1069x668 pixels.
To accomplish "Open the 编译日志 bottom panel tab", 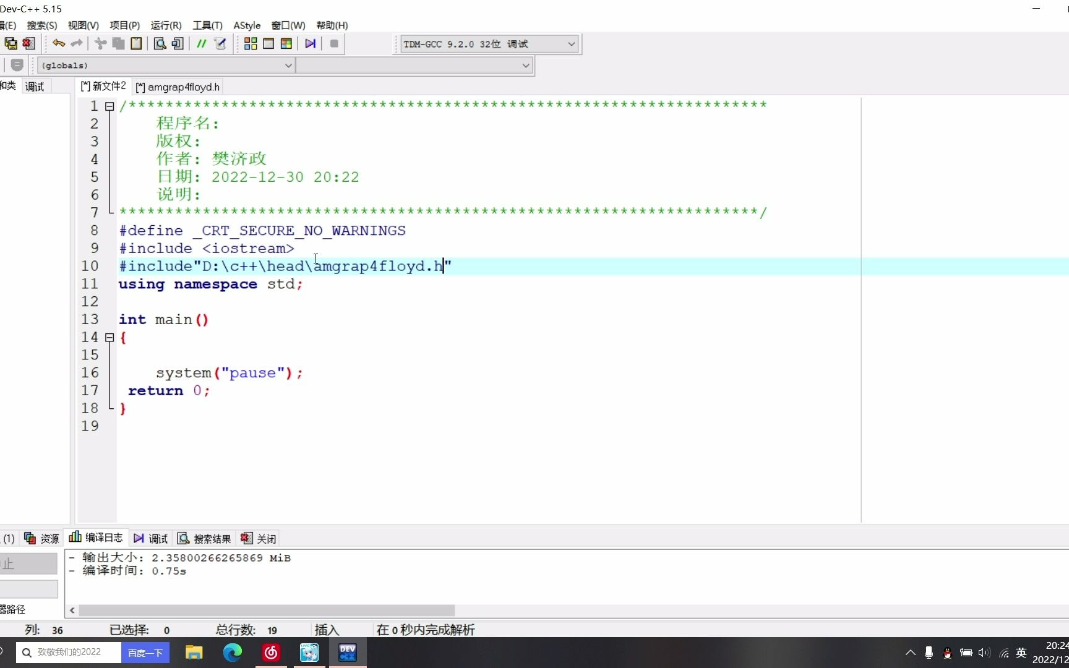I will pos(96,537).
